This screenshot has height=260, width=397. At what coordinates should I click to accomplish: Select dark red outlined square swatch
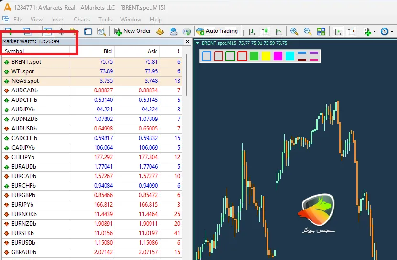point(218,56)
